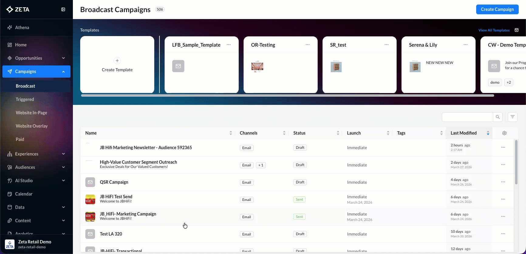Click the templates horizontal scrollbar
Viewport: 526px width, 254px height.
click(x=287, y=95)
